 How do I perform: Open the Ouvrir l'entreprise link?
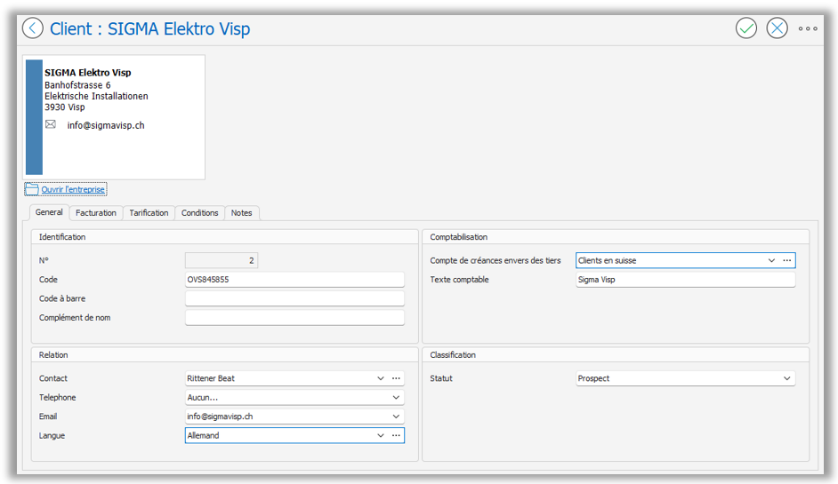73,189
